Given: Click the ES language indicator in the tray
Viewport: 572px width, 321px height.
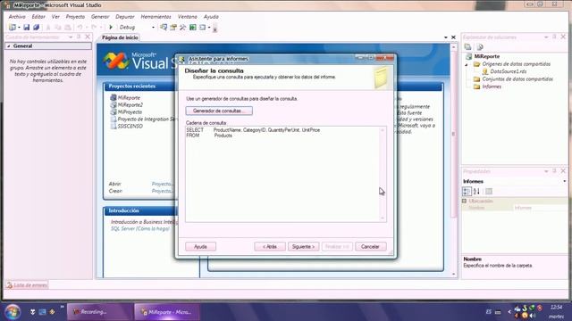Looking at the screenshot, I should pos(489,312).
